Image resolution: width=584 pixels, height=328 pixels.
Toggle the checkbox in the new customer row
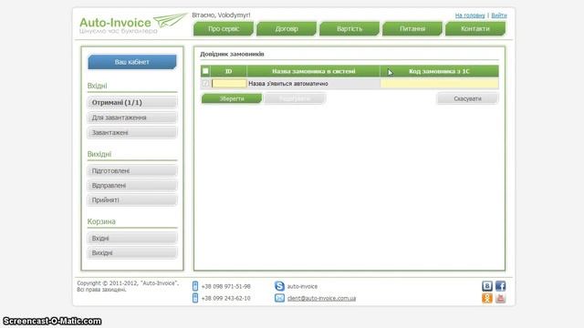coord(205,83)
